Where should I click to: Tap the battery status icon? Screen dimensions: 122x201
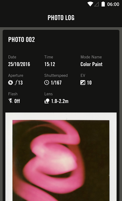[x=103, y=4]
